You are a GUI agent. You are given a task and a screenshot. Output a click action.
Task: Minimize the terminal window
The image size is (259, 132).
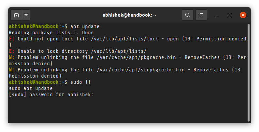click(x=217, y=15)
